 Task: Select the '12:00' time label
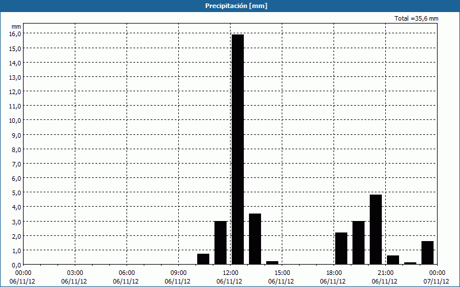point(231,273)
